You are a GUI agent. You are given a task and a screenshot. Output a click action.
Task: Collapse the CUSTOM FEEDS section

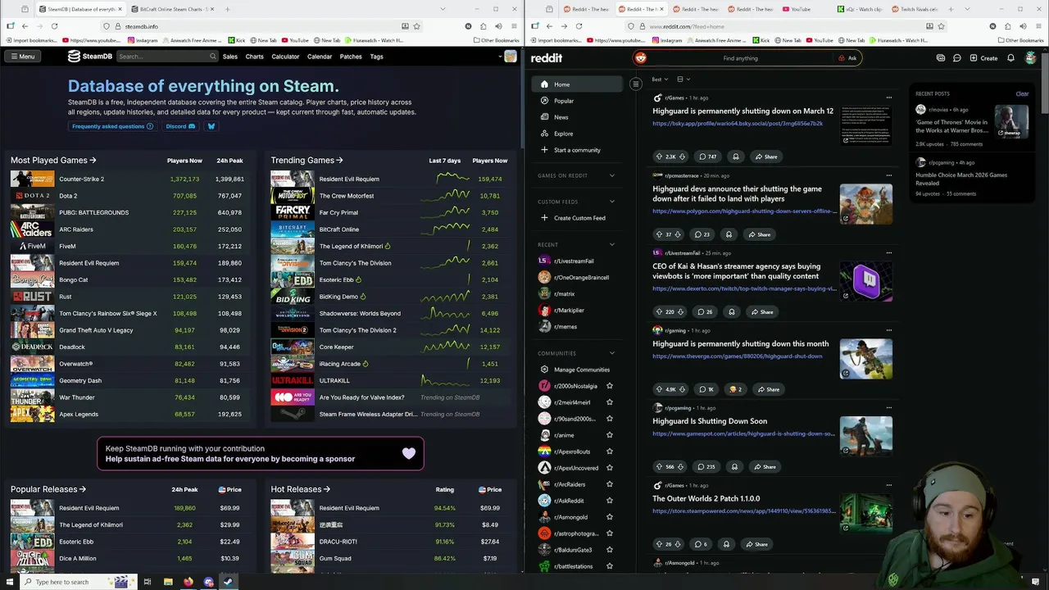tap(611, 202)
